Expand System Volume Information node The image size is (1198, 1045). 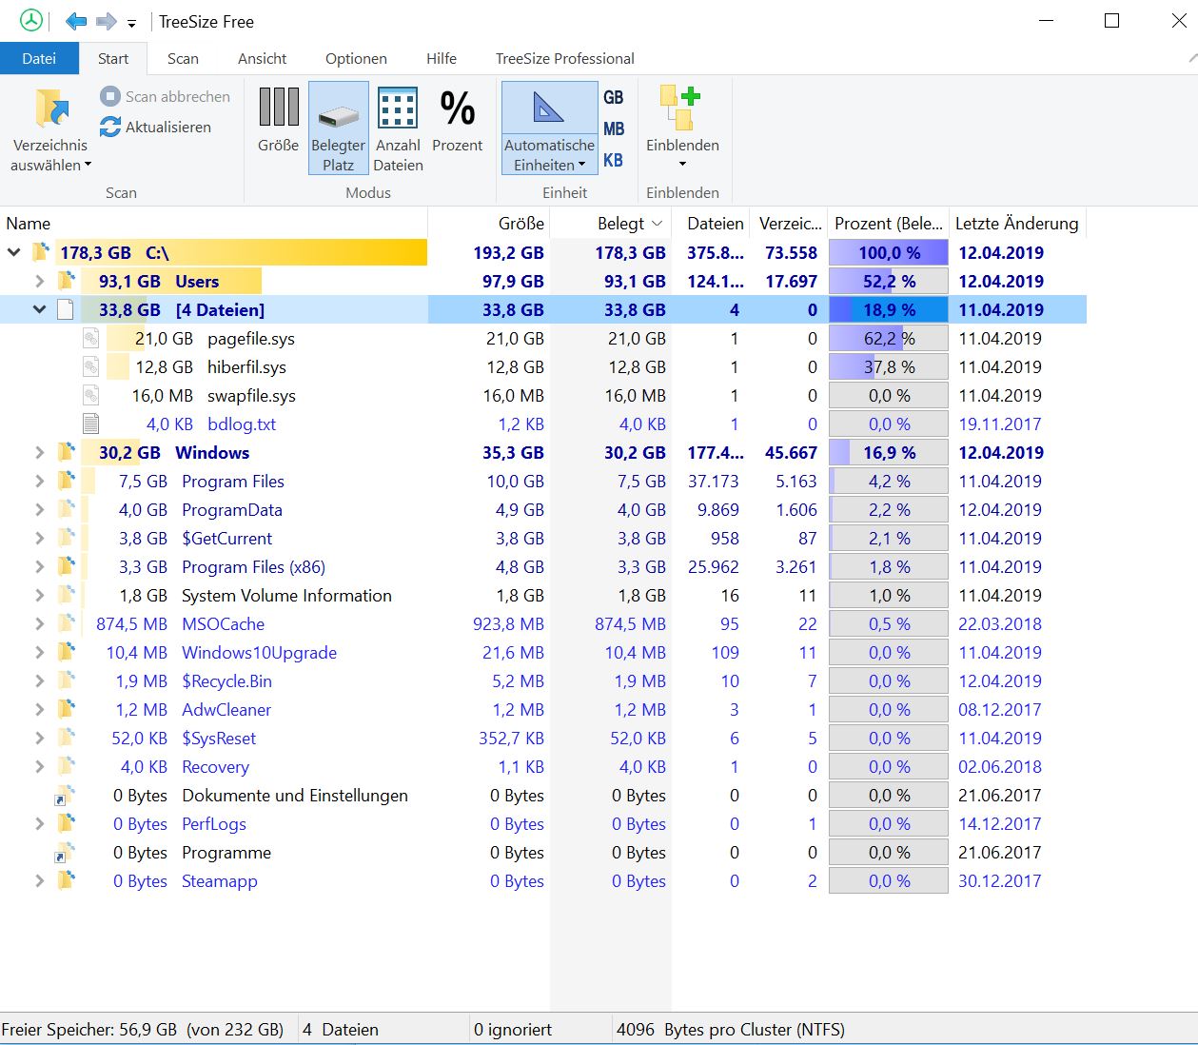39,595
